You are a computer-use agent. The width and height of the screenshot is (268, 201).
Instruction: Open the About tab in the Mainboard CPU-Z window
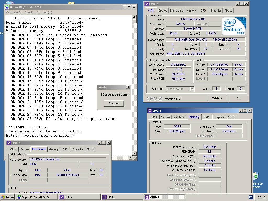pyautogui.click(x=90, y=149)
